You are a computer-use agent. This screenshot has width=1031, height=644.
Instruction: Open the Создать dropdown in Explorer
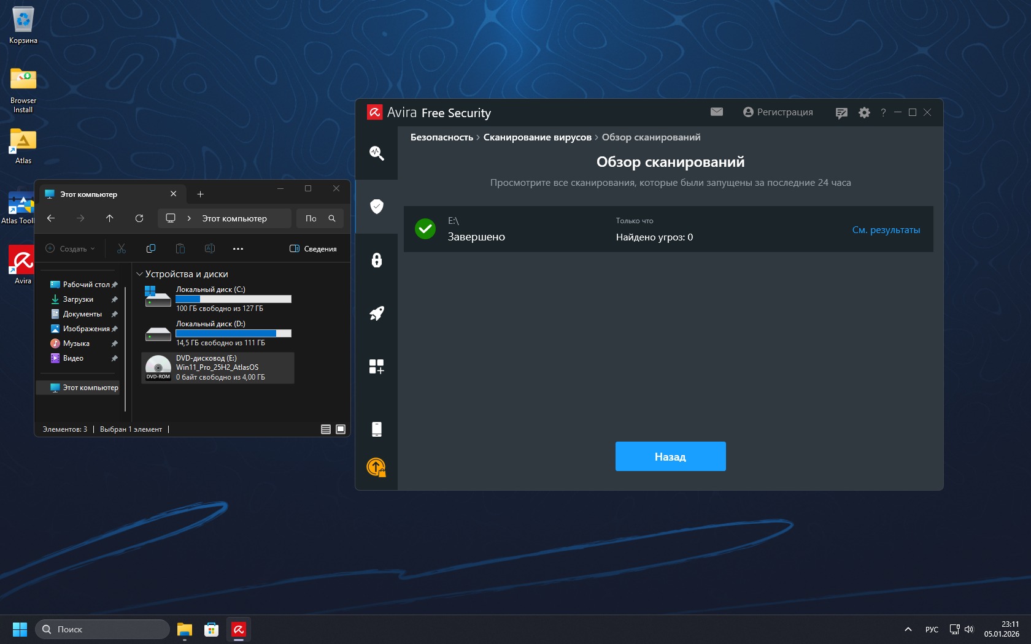tap(71, 249)
